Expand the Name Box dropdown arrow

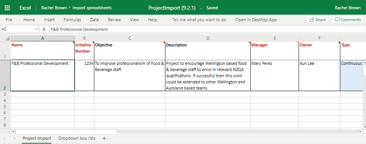pyautogui.click(x=36, y=29)
